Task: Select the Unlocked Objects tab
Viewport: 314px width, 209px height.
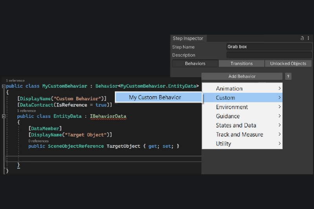Action: [x=288, y=64]
